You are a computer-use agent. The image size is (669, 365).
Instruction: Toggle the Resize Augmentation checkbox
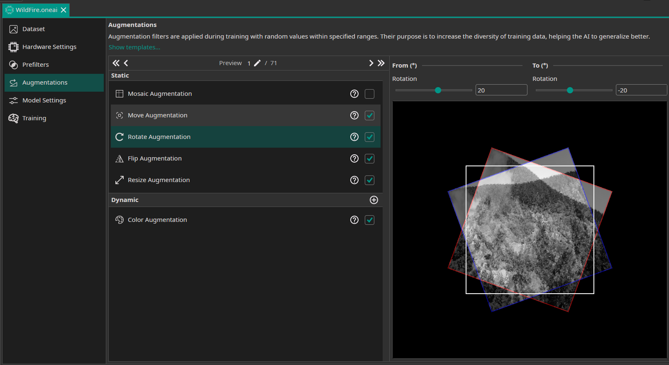click(369, 180)
